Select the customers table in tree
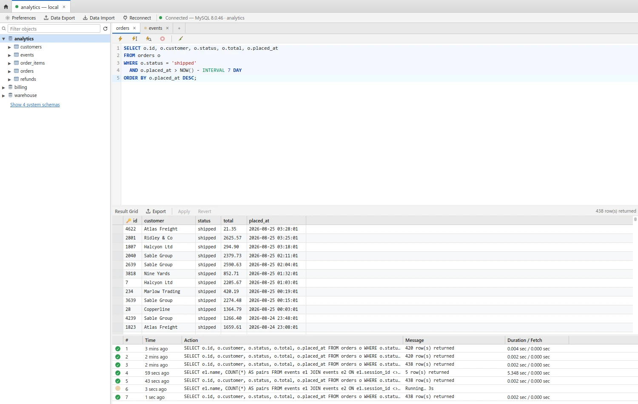Screen dimensions: 638x404 point(31,47)
